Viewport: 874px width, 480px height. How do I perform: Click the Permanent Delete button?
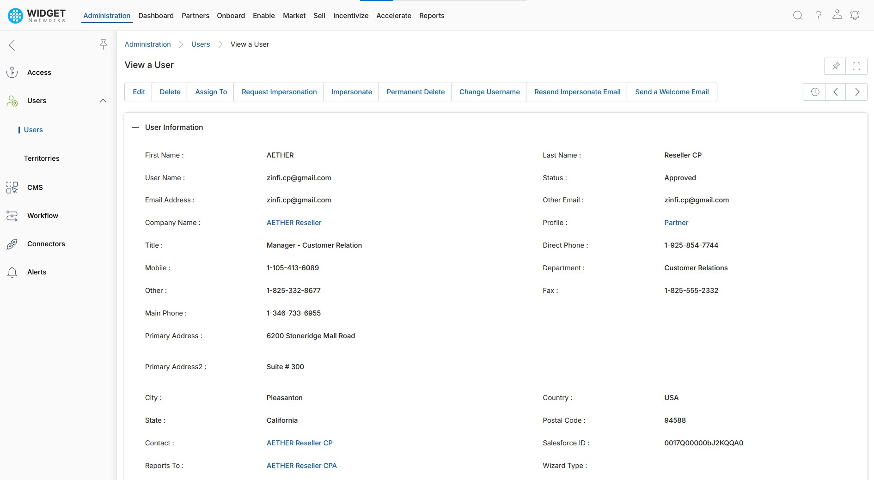click(x=416, y=92)
